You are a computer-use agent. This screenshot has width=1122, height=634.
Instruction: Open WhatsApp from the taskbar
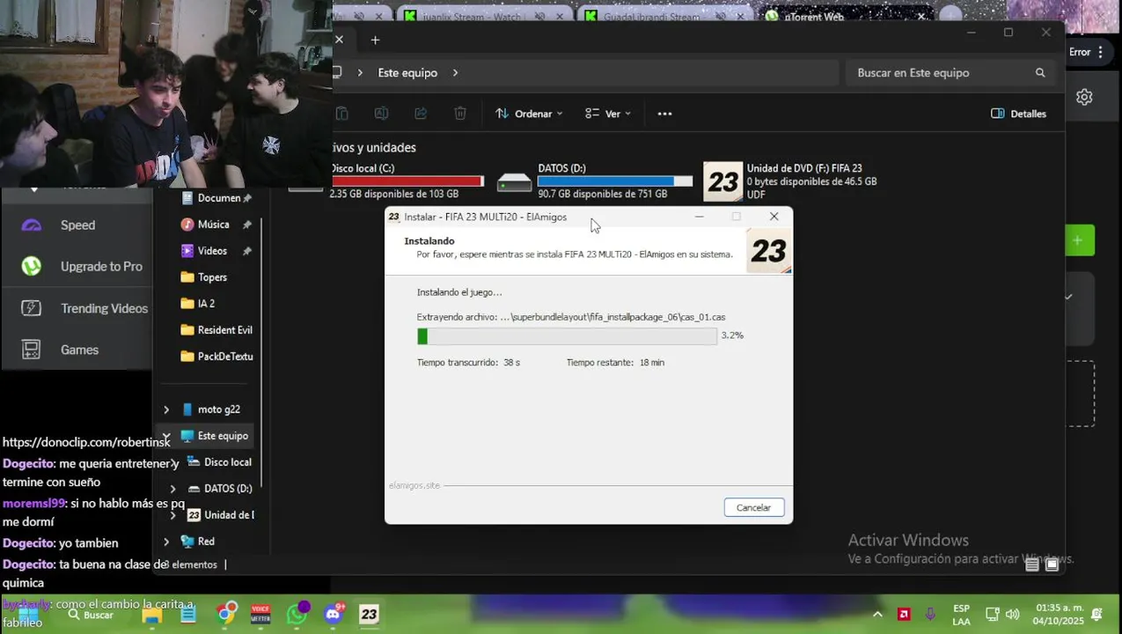297,614
